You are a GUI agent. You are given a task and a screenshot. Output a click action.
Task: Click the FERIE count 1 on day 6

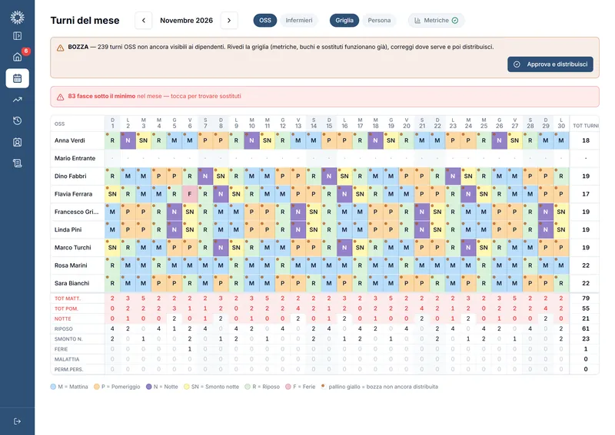click(x=190, y=349)
